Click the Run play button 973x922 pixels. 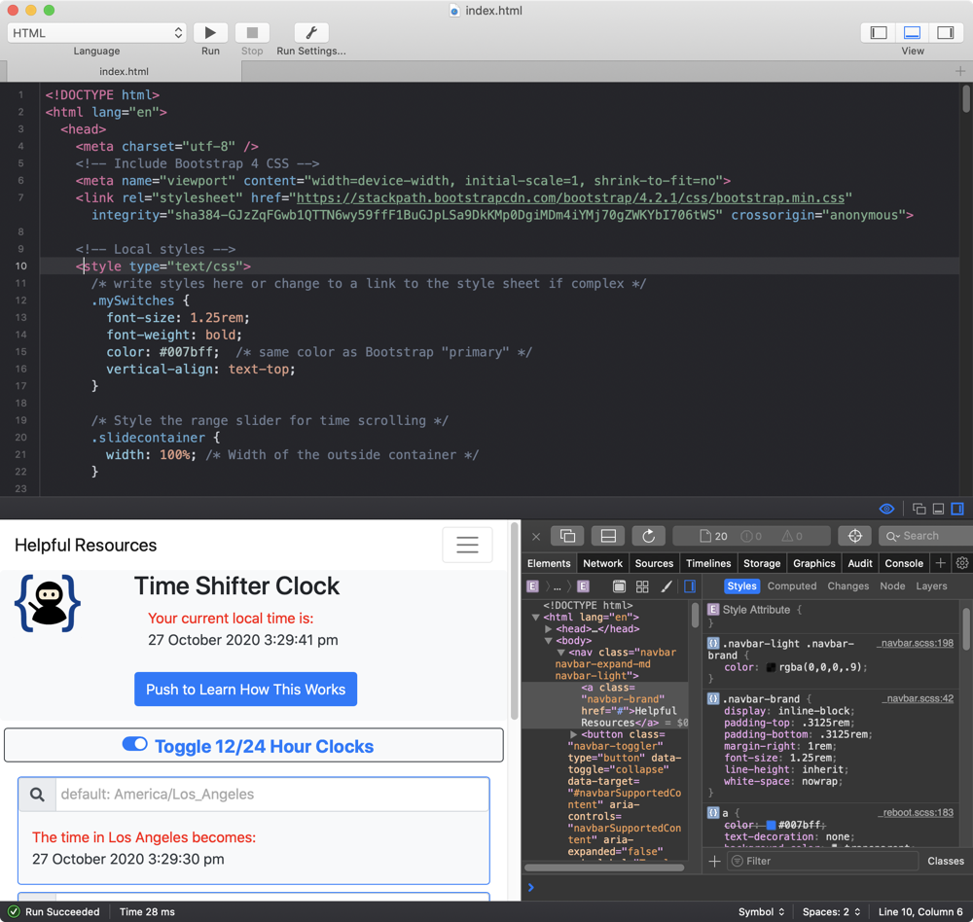210,33
